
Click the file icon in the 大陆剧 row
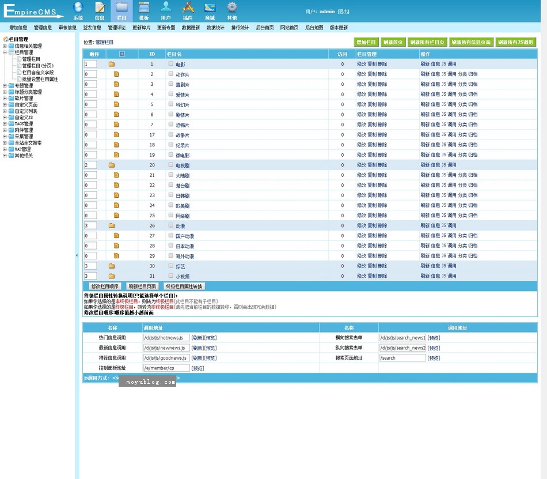[116, 175]
